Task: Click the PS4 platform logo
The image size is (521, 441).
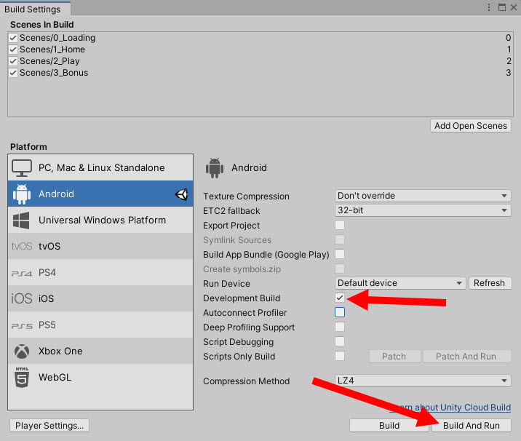Action: click(x=22, y=274)
